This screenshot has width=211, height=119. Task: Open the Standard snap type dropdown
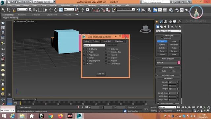tap(94, 45)
